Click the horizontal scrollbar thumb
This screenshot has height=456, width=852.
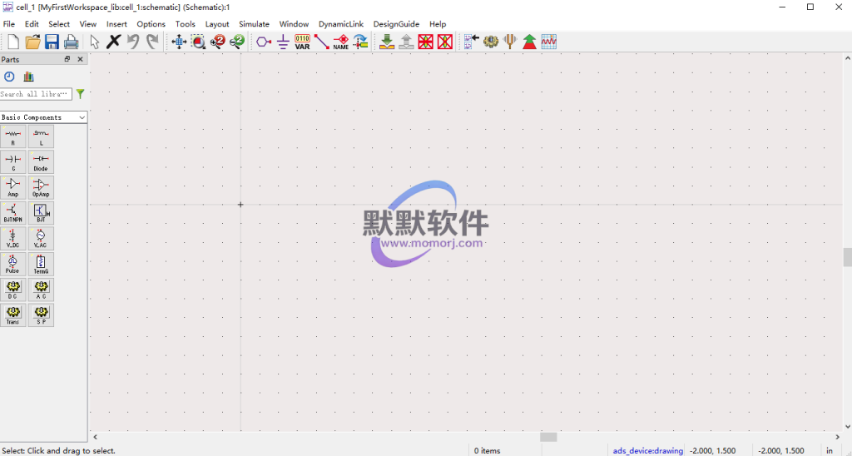(x=548, y=437)
